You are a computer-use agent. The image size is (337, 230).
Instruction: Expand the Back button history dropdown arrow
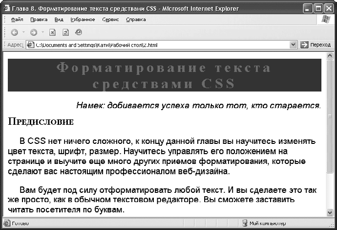coord(23,32)
